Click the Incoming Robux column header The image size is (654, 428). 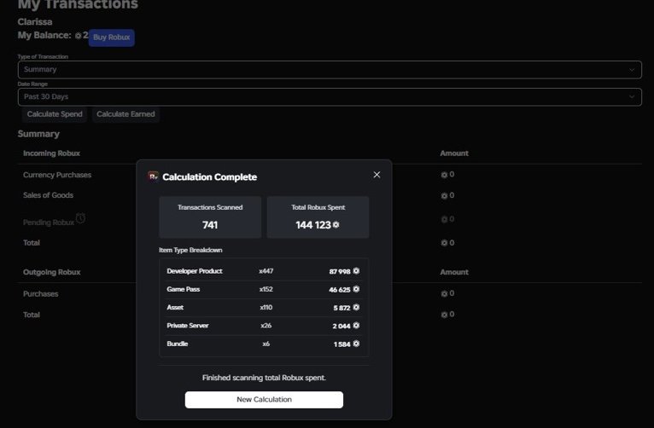[x=51, y=153]
